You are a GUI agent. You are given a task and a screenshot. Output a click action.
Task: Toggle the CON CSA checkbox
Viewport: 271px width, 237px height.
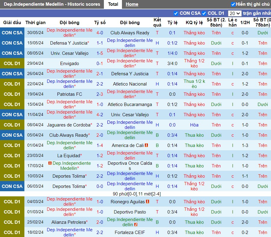[x=176, y=13]
